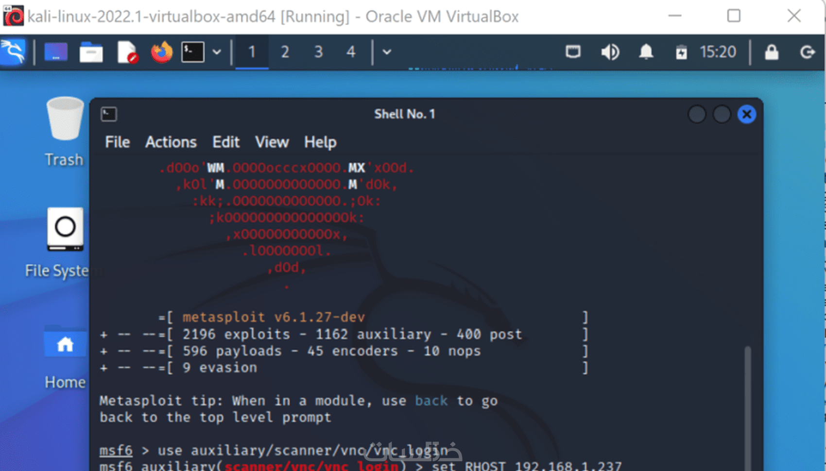
Task: Lock the screen with the padlock icon
Action: (x=772, y=52)
